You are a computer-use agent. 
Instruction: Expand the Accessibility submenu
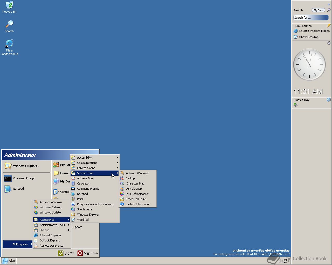point(95,158)
